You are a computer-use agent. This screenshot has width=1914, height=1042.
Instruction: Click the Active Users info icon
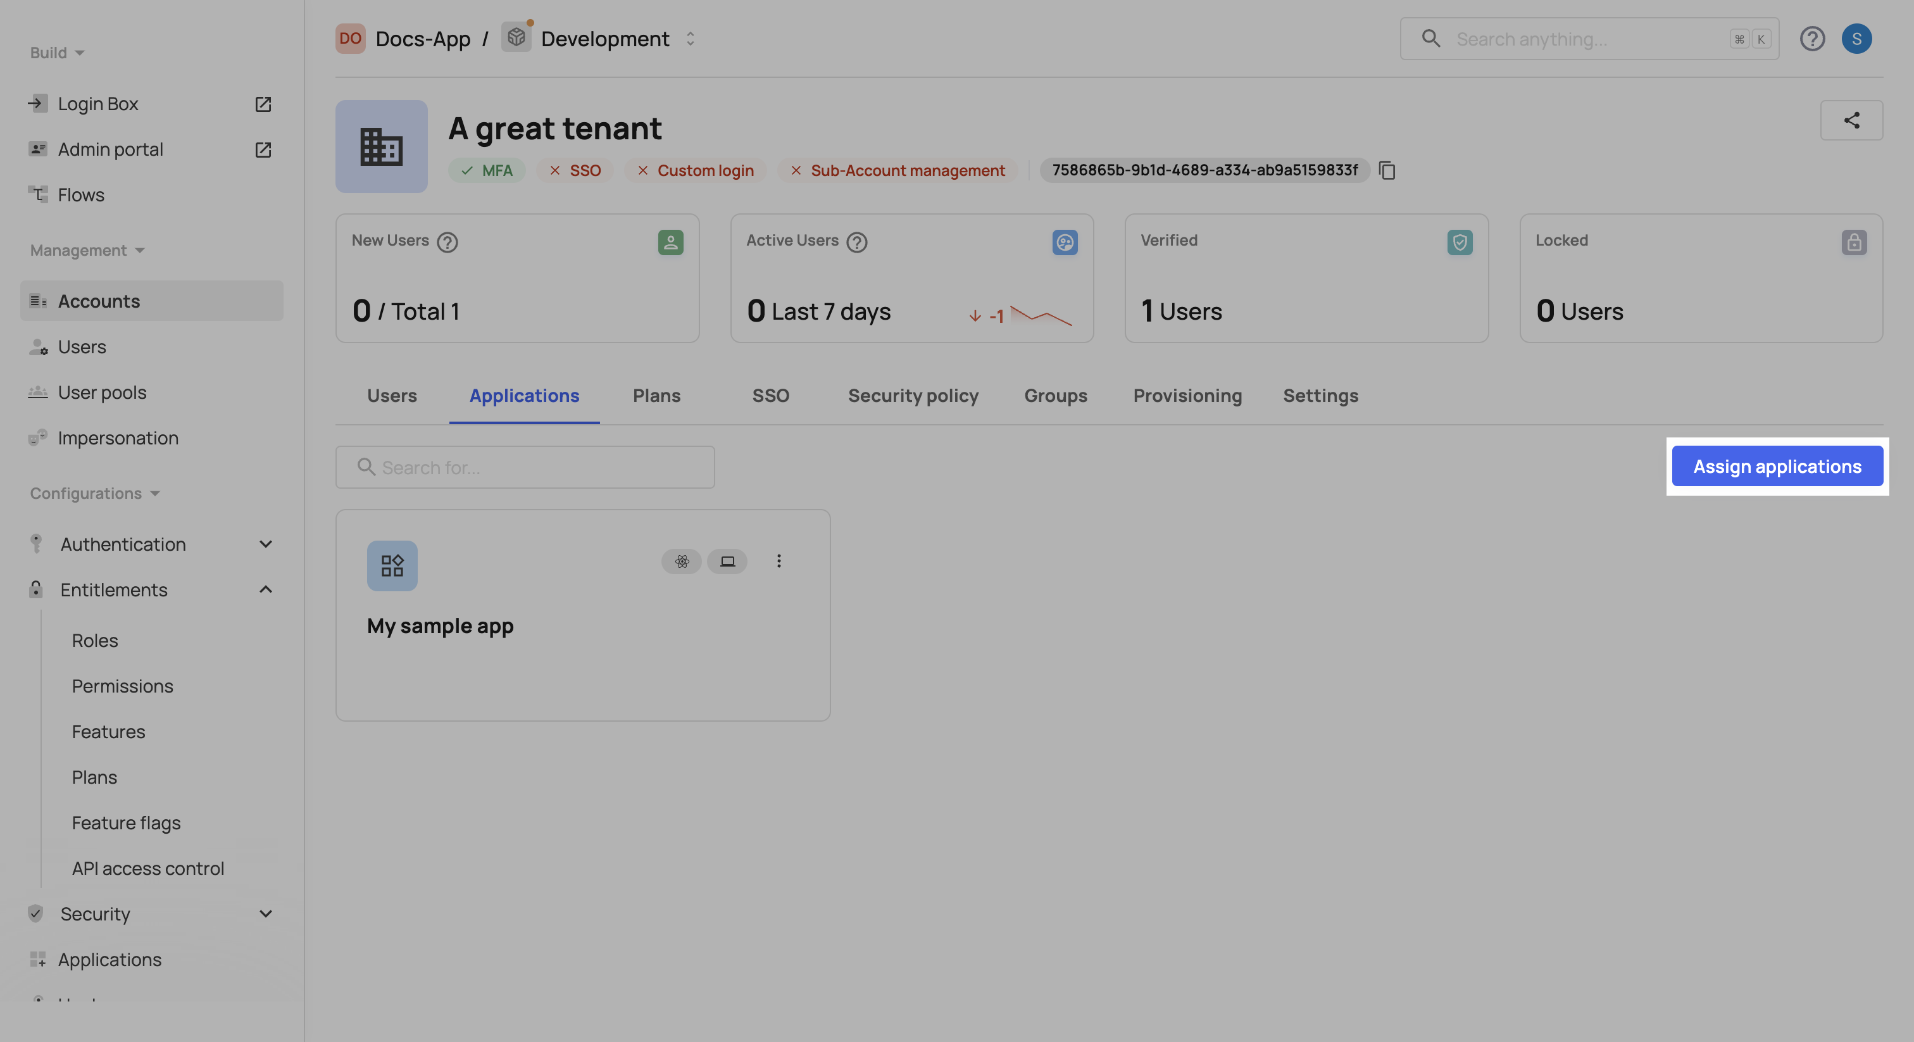click(857, 242)
